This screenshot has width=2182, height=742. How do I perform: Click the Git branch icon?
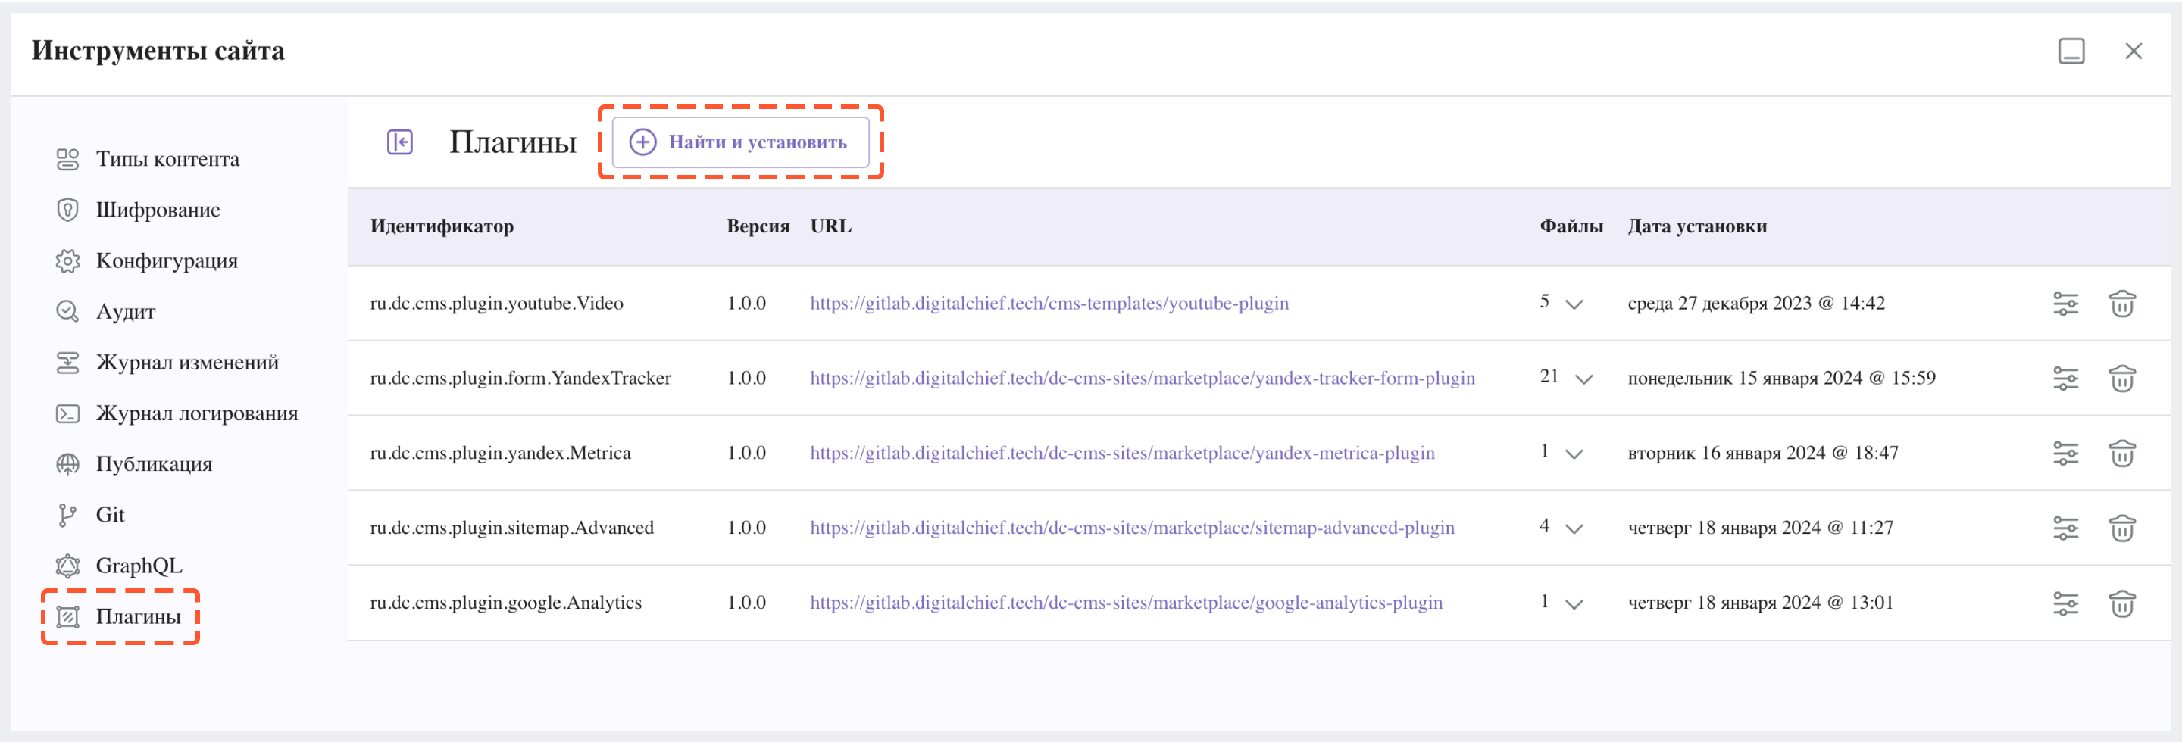tap(67, 514)
